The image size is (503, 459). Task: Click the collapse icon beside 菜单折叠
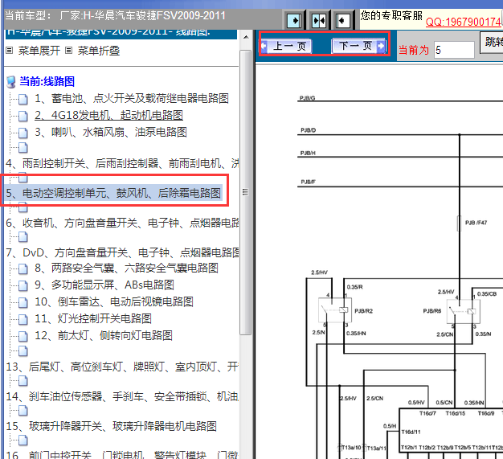(68, 51)
